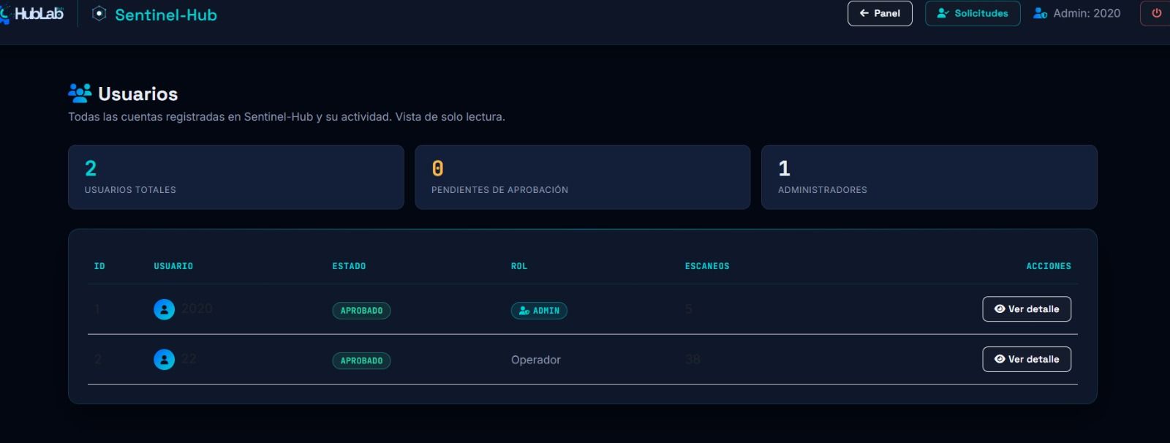View details for the Operador user row
This screenshot has height=443, width=1170.
click(x=1027, y=360)
